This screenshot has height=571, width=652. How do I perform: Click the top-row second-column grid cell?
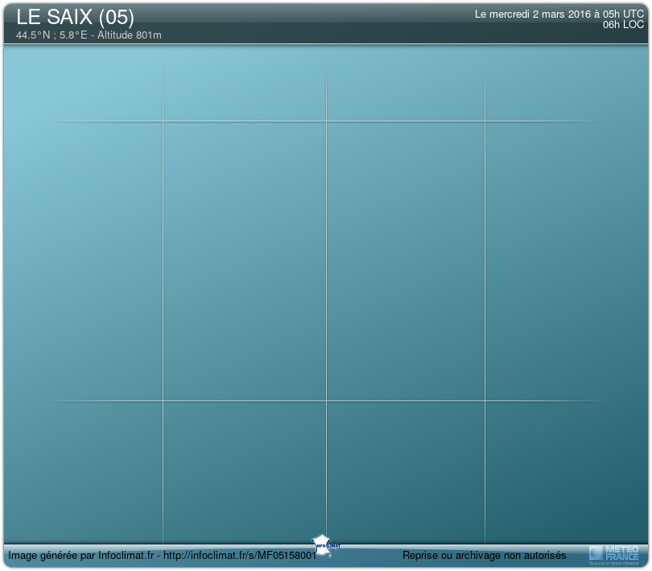pos(245,83)
